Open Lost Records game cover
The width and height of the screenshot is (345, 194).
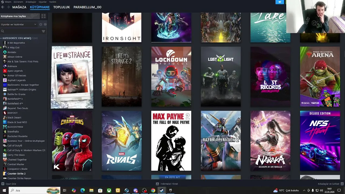tap(270, 77)
